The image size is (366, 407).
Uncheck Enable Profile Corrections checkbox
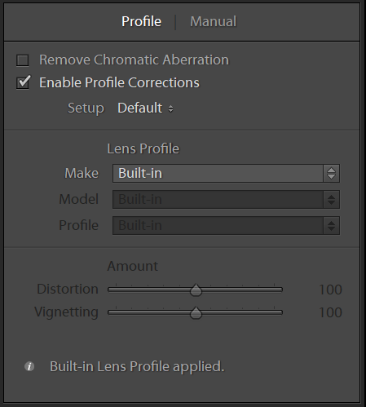pos(23,82)
